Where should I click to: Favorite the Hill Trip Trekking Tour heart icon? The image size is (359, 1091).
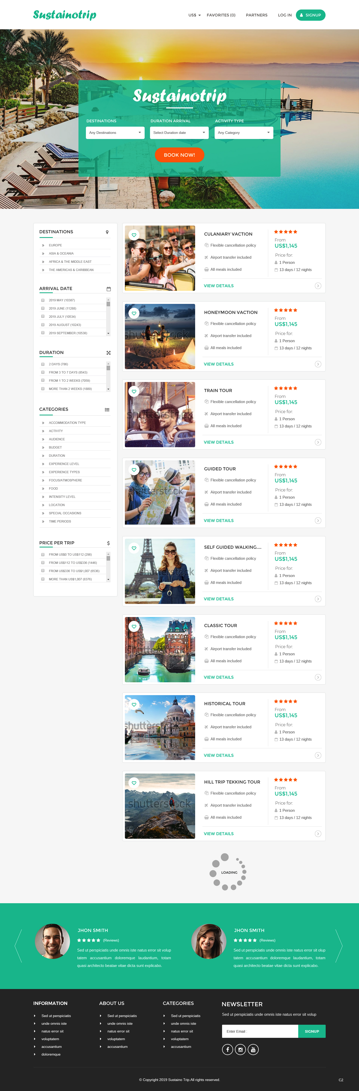(x=134, y=783)
